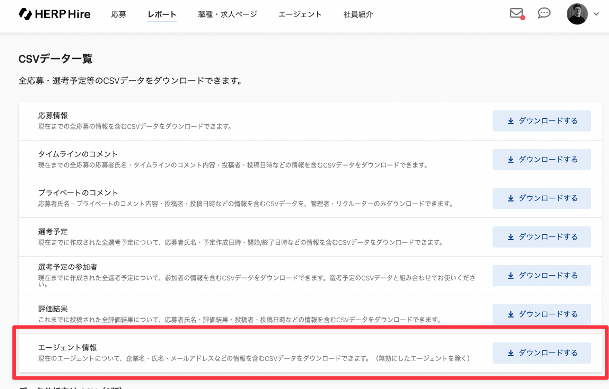Image resolution: width=609 pixels, height=389 pixels.
Task: Click the user profile avatar
Action: (x=577, y=14)
